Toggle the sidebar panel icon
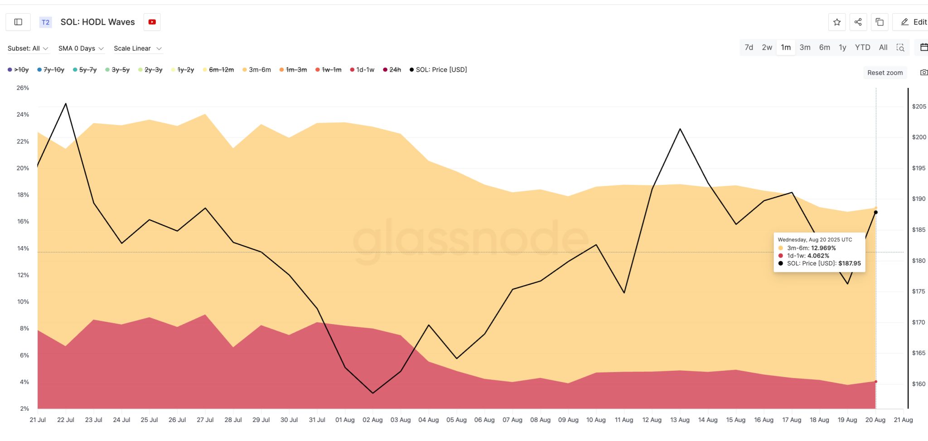Screen dimensions: 928x441 coord(18,22)
